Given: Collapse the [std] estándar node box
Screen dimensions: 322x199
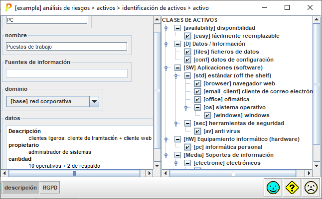Looking at the screenshot, I should pyautogui.click(x=187, y=75).
